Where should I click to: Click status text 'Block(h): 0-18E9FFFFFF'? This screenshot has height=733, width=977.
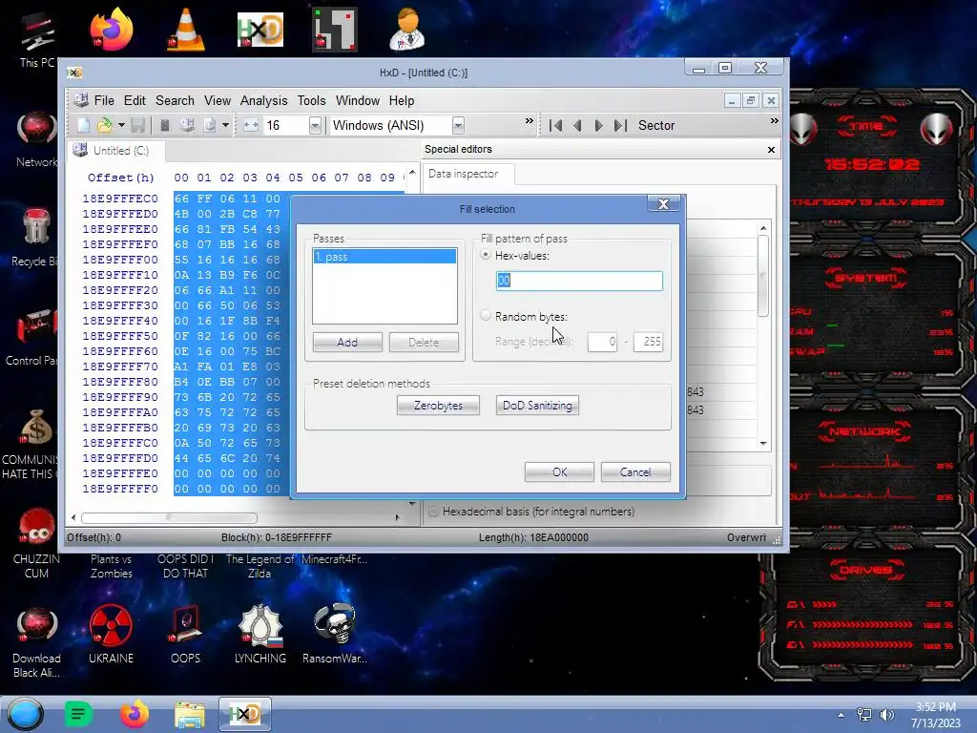click(277, 537)
